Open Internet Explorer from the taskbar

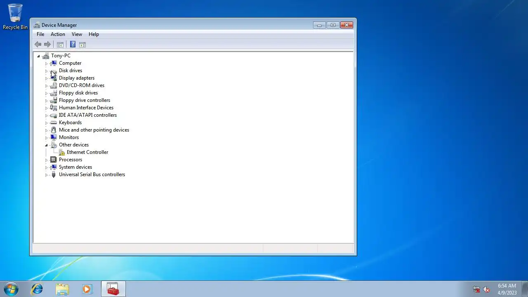(37, 289)
